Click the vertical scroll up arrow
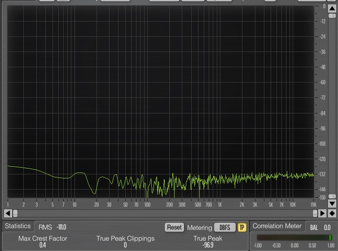 pyautogui.click(x=332, y=8)
